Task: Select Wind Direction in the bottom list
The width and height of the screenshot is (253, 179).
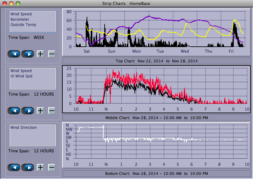Action: coord(23,128)
